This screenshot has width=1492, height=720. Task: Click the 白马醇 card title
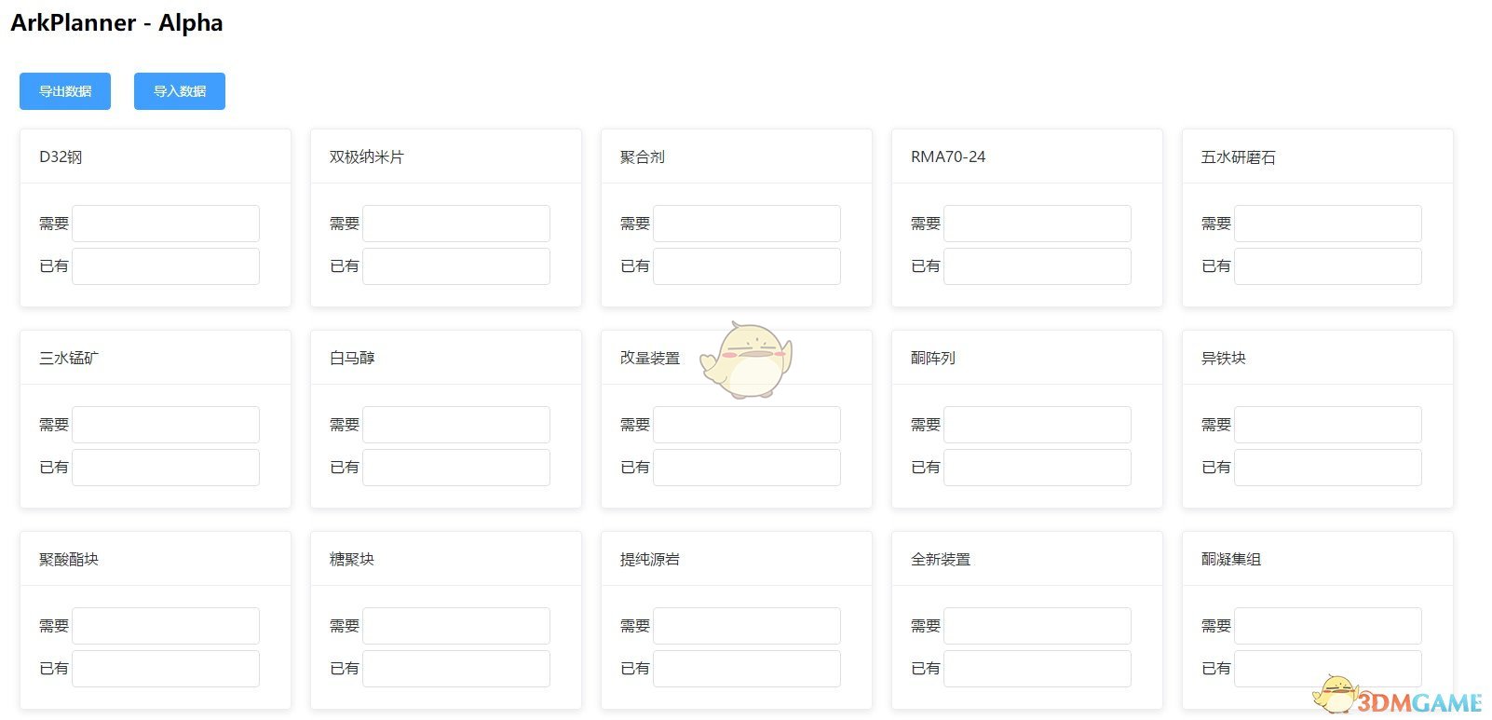[352, 358]
